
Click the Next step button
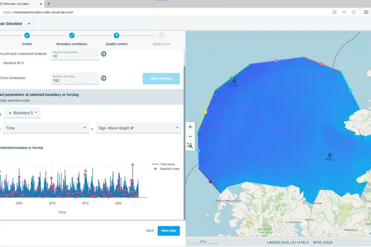pos(168,231)
